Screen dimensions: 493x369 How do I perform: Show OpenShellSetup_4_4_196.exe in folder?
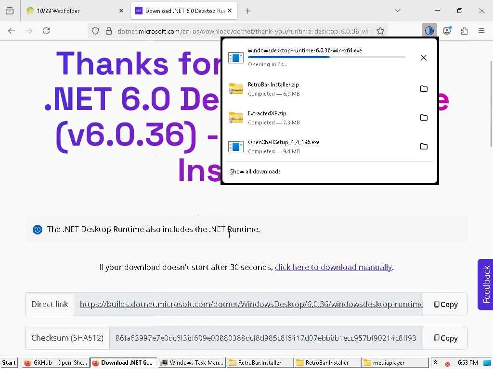tap(424, 147)
